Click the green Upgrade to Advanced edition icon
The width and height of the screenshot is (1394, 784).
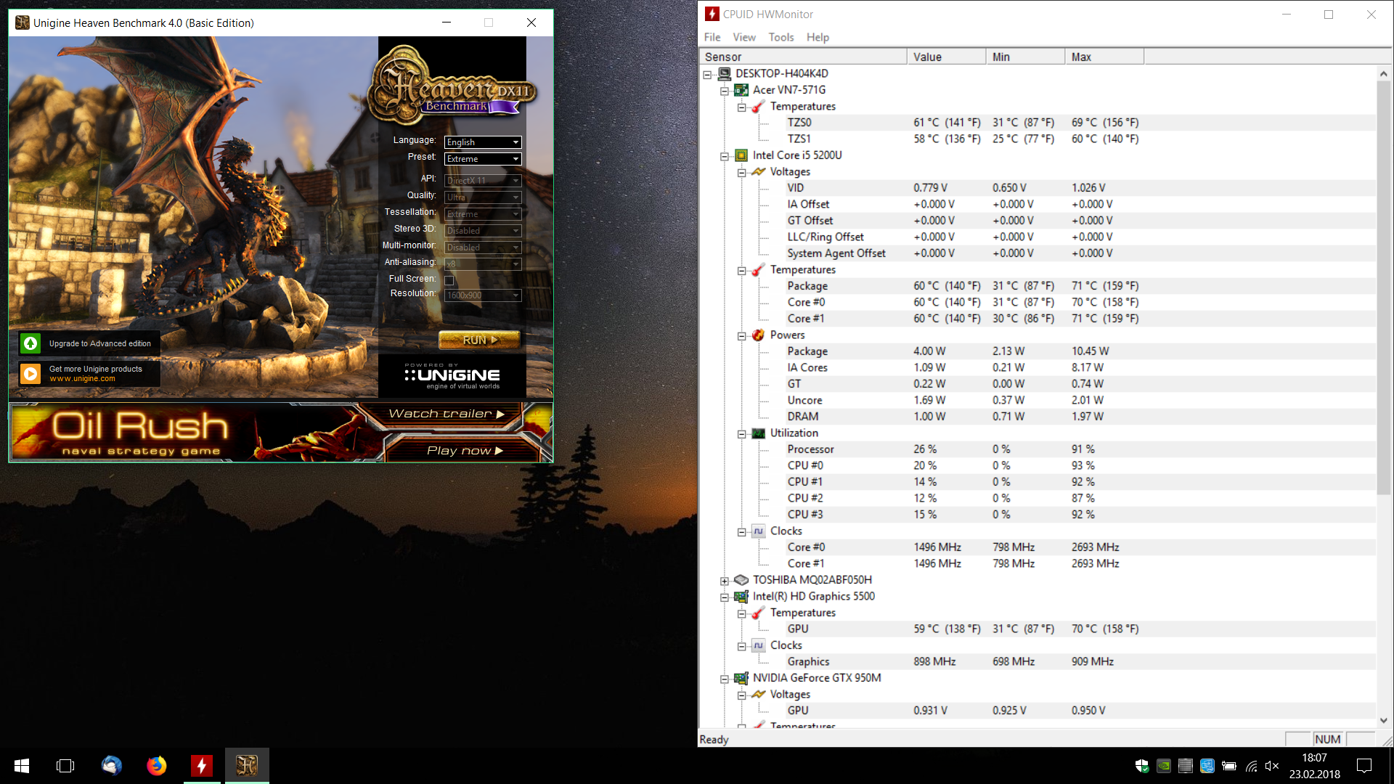pos(30,343)
